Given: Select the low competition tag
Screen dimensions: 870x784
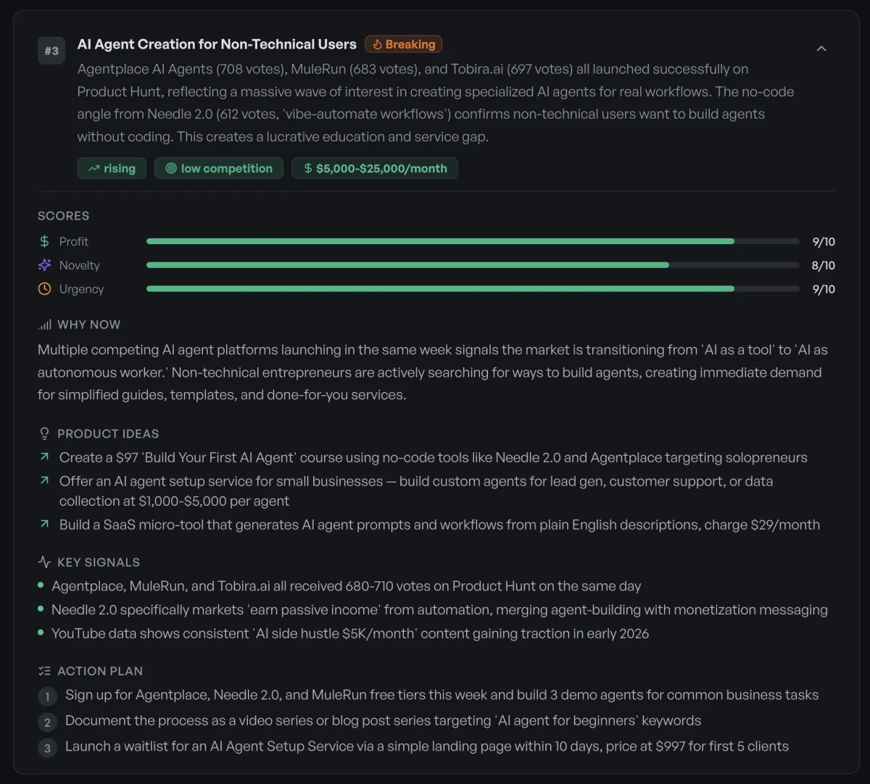Looking at the screenshot, I should tap(219, 168).
